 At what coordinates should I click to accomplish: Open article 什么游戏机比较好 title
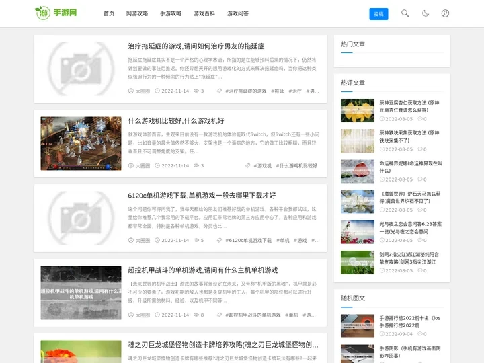point(176,121)
